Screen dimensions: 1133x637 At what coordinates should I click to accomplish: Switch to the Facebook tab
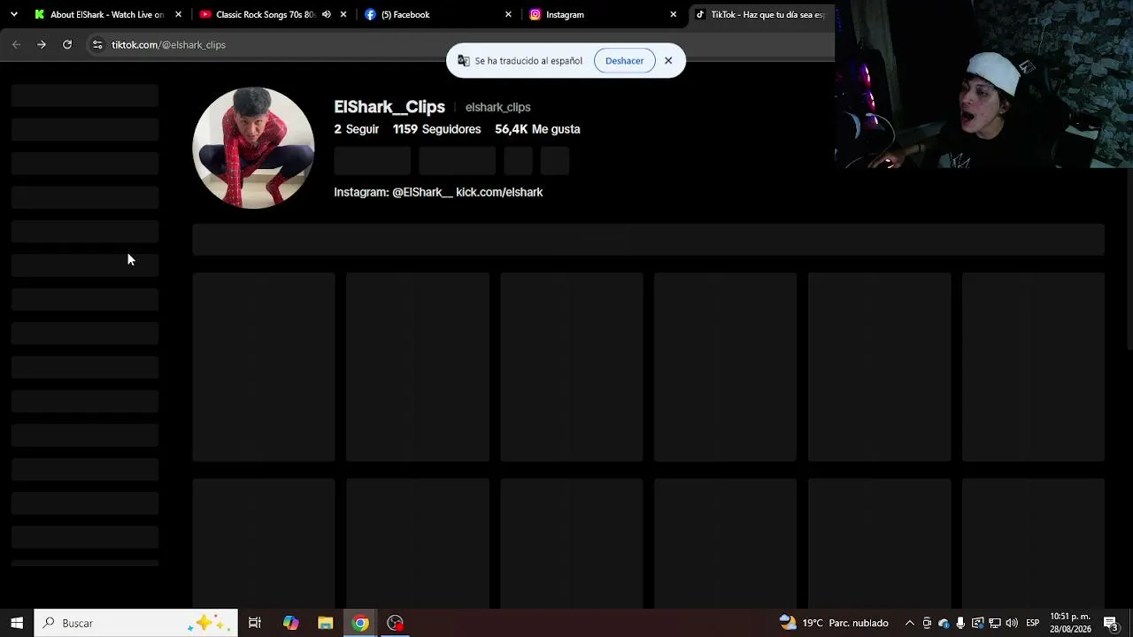click(438, 14)
